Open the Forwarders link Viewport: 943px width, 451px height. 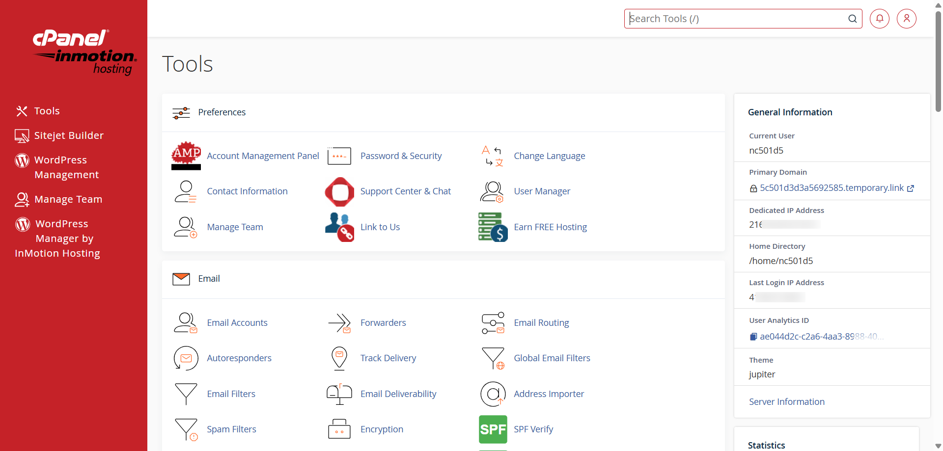pos(383,323)
